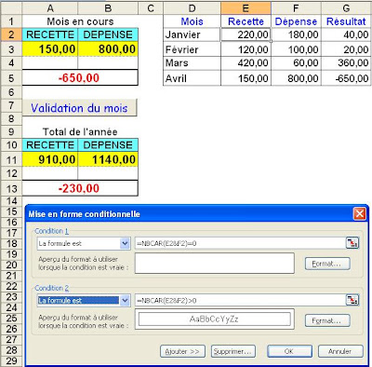
Task: Edit Condition 1 formula =NBCAR(E2&F2)=0
Action: point(240,243)
